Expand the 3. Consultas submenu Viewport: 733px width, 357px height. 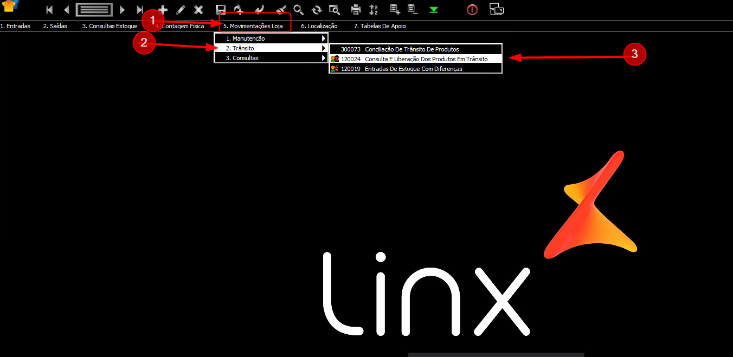[x=271, y=58]
